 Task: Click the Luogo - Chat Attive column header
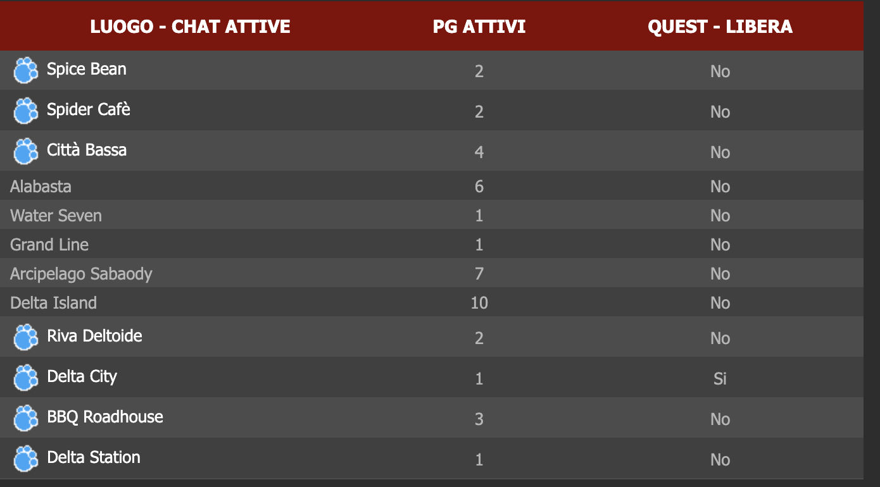tap(190, 27)
